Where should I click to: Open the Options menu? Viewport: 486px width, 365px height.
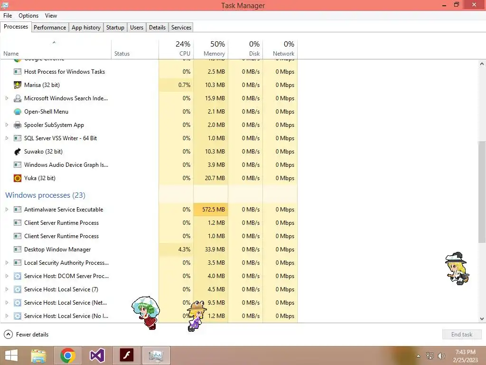coord(28,16)
